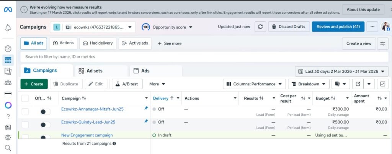Click the search magnifier icon in sidebar

pyautogui.click(x=8, y=148)
